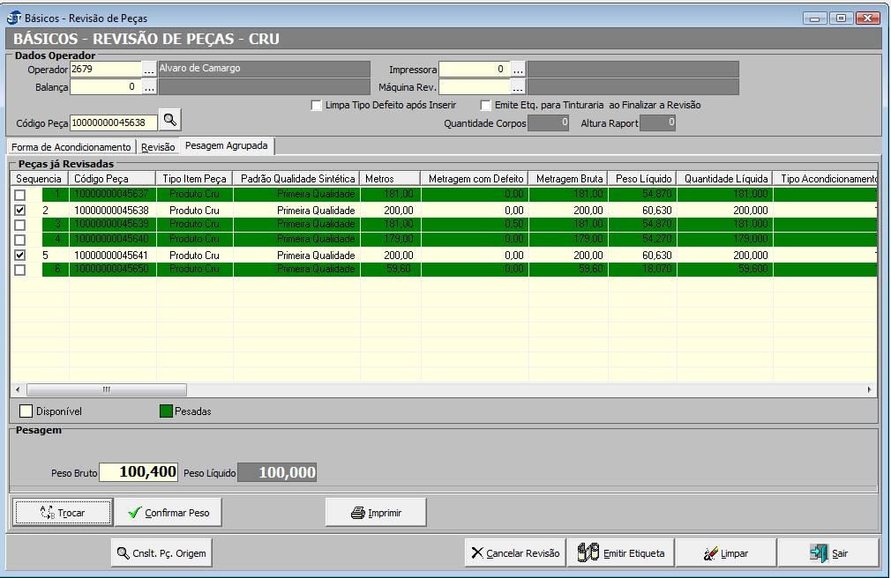Enable Limpa Tipo Defeito após Inserir checkbox
This screenshot has height=578, width=891.
coord(317,105)
